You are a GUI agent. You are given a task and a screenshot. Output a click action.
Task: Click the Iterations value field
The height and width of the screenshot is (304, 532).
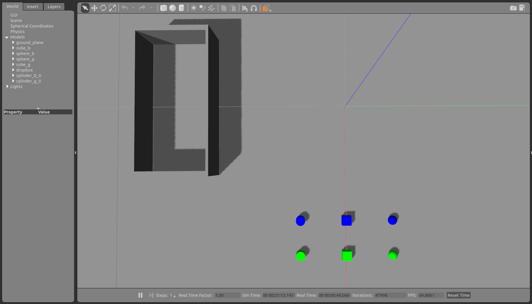[390, 295]
